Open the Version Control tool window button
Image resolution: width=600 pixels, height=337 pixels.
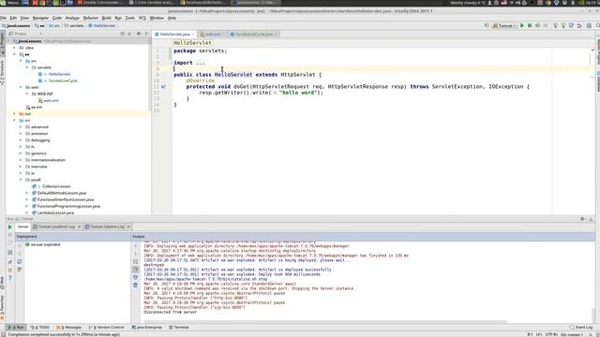click(106, 328)
